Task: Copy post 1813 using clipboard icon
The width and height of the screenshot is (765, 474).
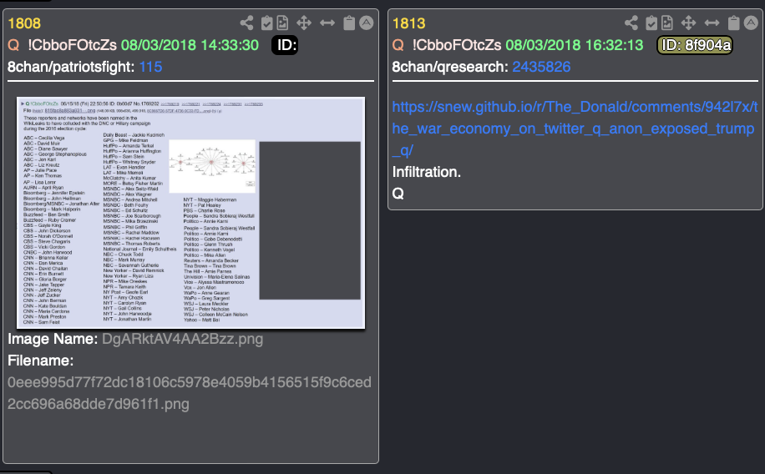Action: (x=733, y=23)
